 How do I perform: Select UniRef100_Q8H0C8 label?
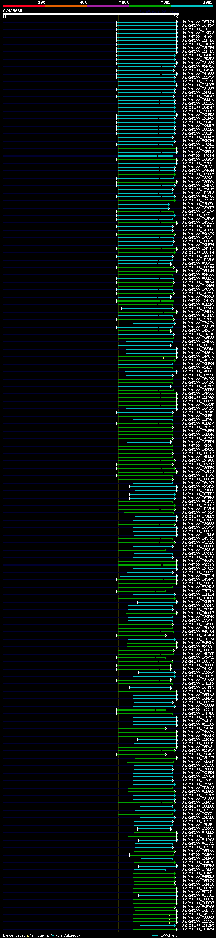[x=198, y=546]
